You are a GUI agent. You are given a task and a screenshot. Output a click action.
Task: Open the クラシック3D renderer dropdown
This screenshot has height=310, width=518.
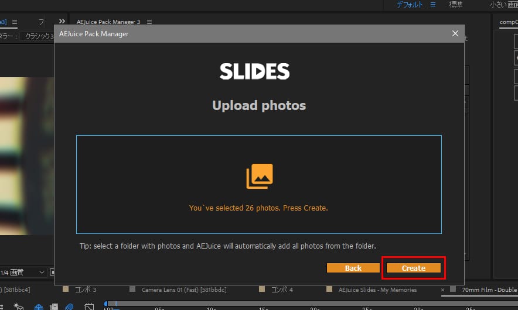point(36,36)
